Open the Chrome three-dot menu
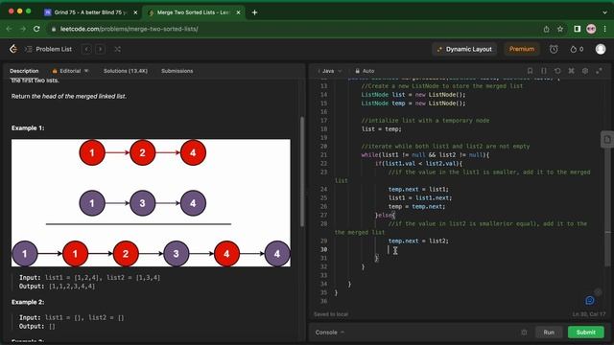This screenshot has height=345, width=614. (605, 29)
